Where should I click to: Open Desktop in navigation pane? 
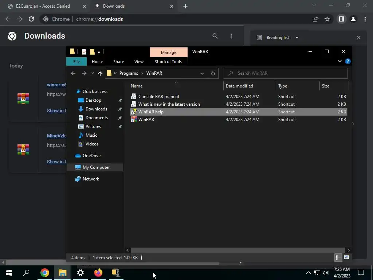click(x=93, y=100)
